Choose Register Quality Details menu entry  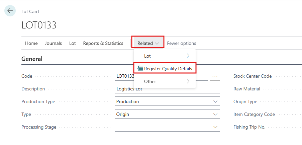click(165, 69)
